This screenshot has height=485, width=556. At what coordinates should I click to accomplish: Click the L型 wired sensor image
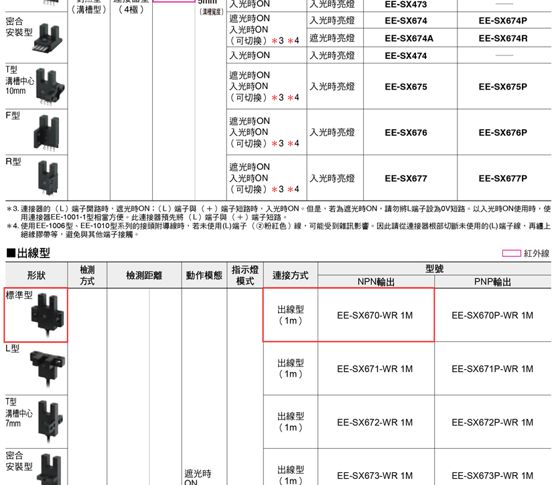pos(48,368)
